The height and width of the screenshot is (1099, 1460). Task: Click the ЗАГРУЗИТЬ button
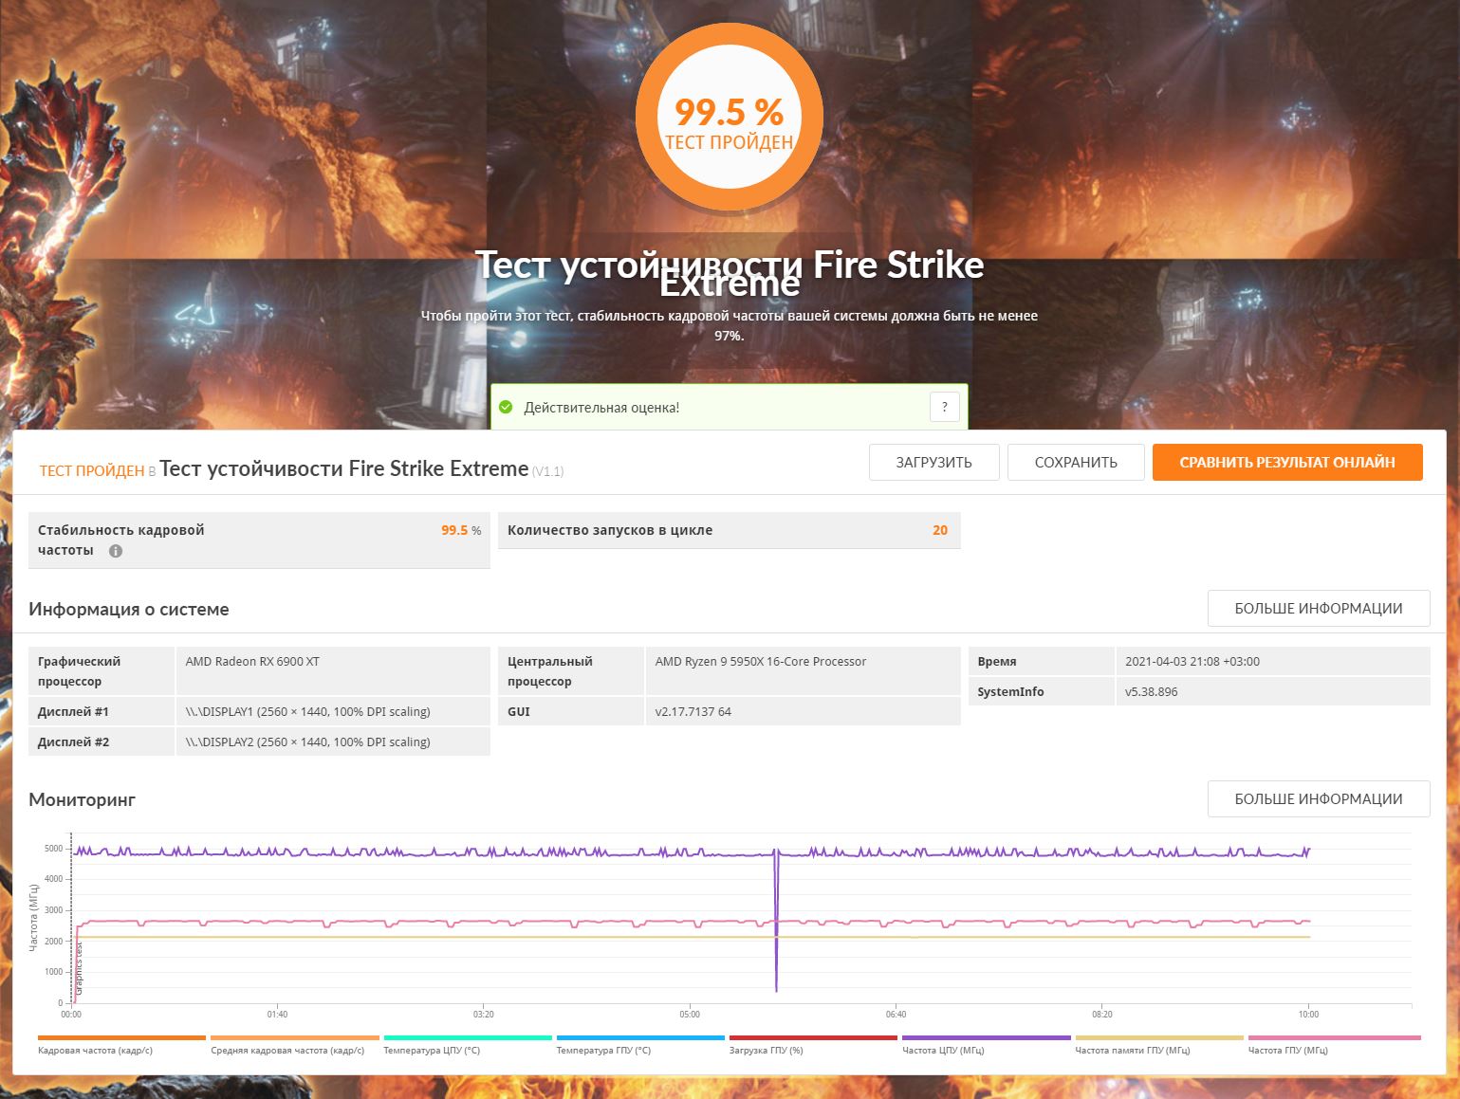click(933, 462)
